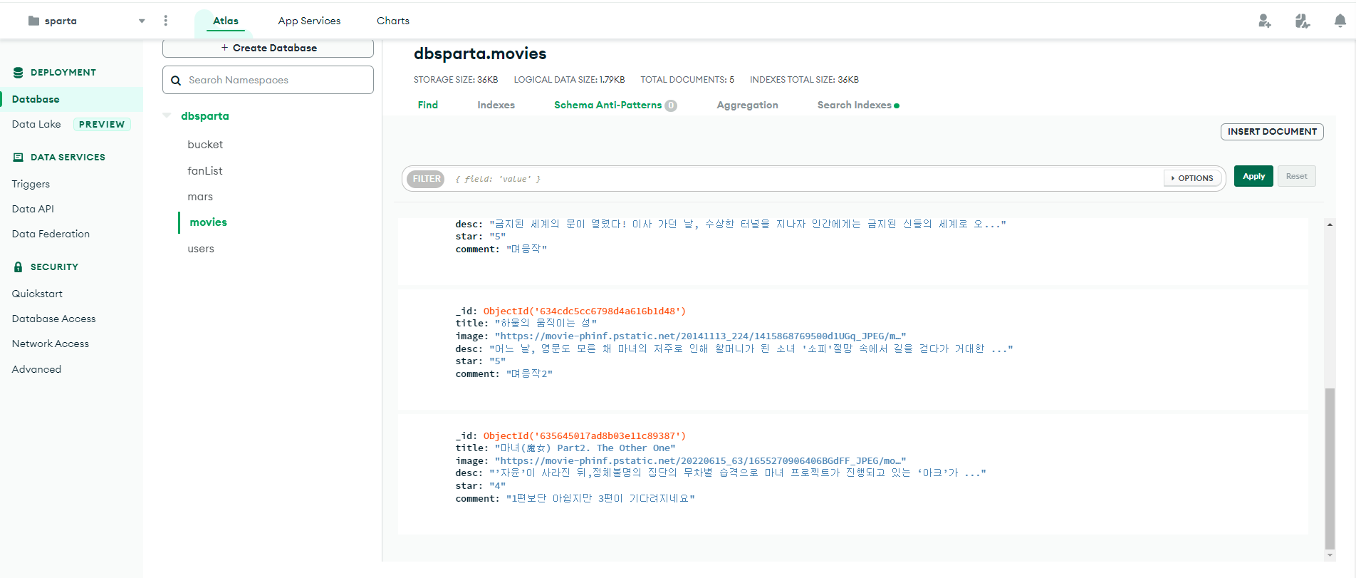
Task: Switch to the Atlas tab
Action: tap(226, 21)
